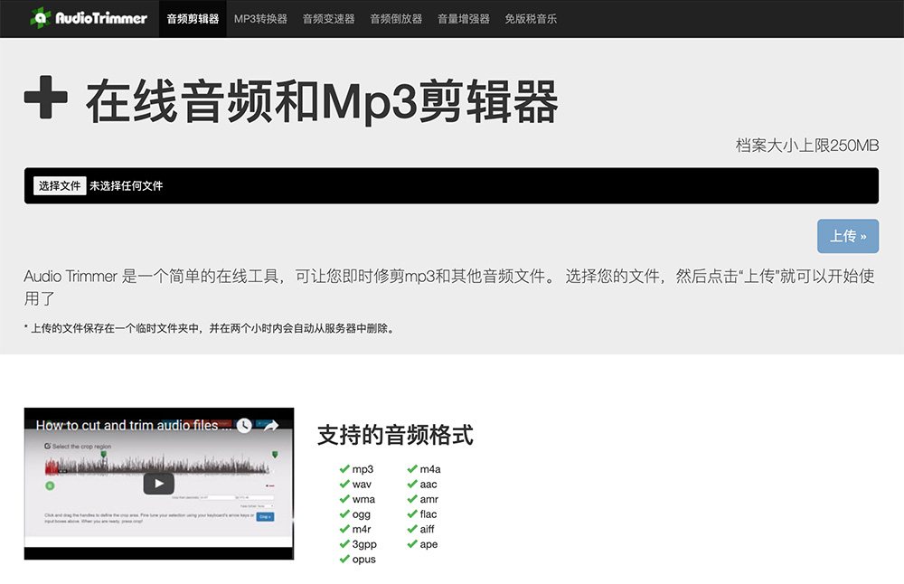Screen dimensions: 904x584
Task: Select the 音频剪辑器 navigation tab
Action: 193,19
